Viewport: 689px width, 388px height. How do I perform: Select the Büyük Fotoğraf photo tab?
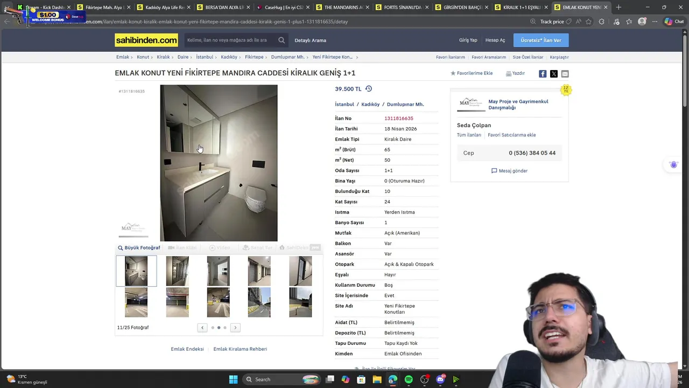[x=139, y=248]
